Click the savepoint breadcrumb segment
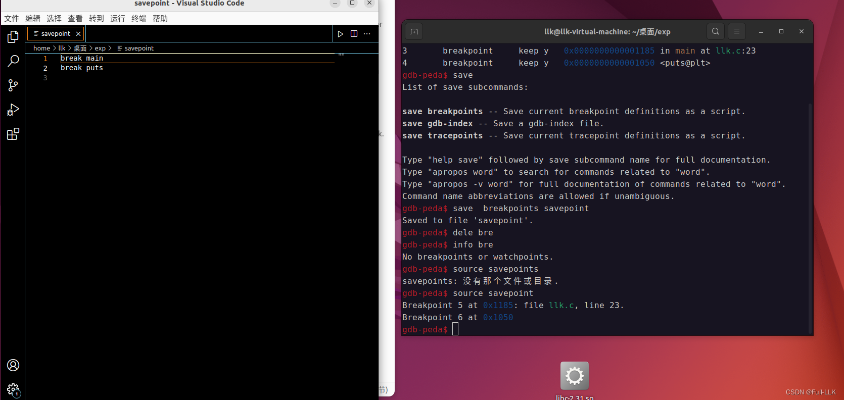The image size is (844, 400). 135,48
